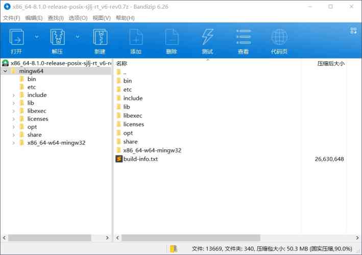This screenshot has height=255, width=362.
Task: Collapse the mingw64 tree node
Action: point(5,71)
